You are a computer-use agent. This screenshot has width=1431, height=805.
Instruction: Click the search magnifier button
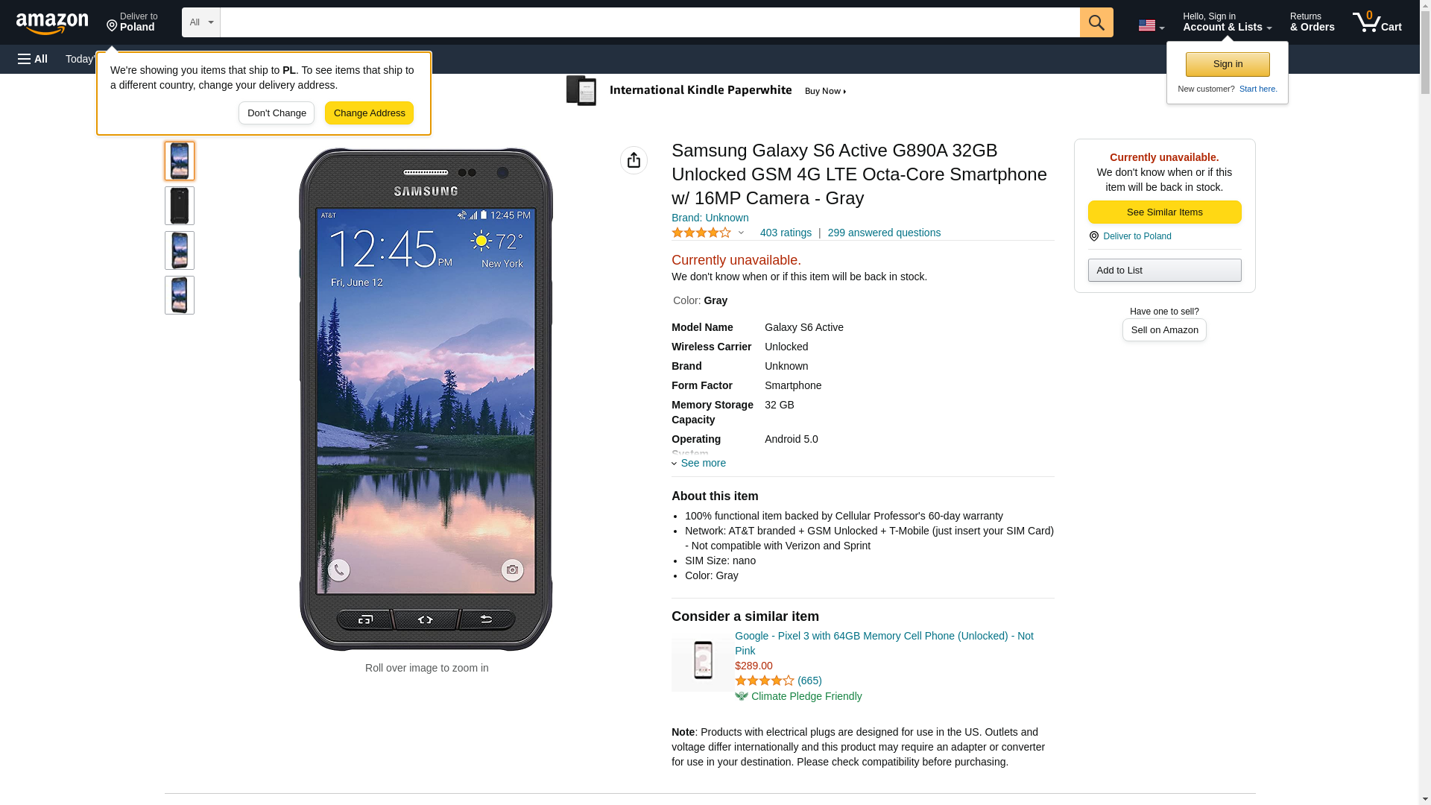[1096, 22]
